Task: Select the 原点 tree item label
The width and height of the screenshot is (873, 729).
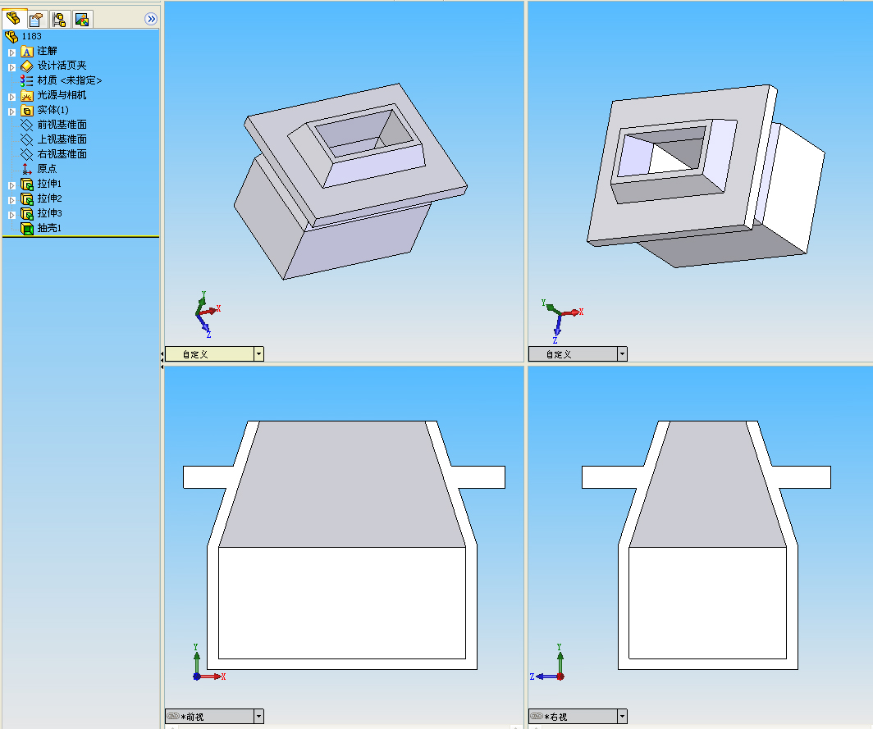Action: [47, 169]
